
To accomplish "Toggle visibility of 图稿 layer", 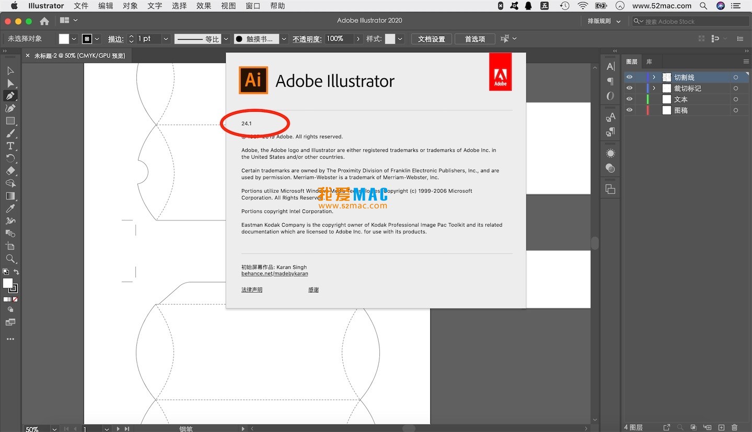I will [629, 110].
